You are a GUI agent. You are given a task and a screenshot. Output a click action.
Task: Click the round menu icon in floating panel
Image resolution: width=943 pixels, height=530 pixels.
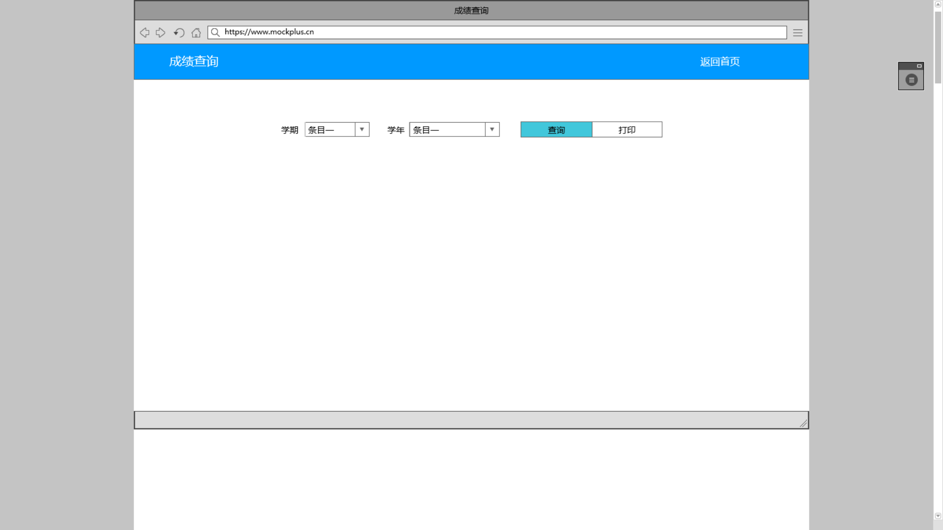(911, 80)
